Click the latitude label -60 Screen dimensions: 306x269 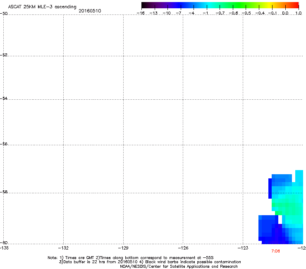pyautogui.click(x=4, y=243)
